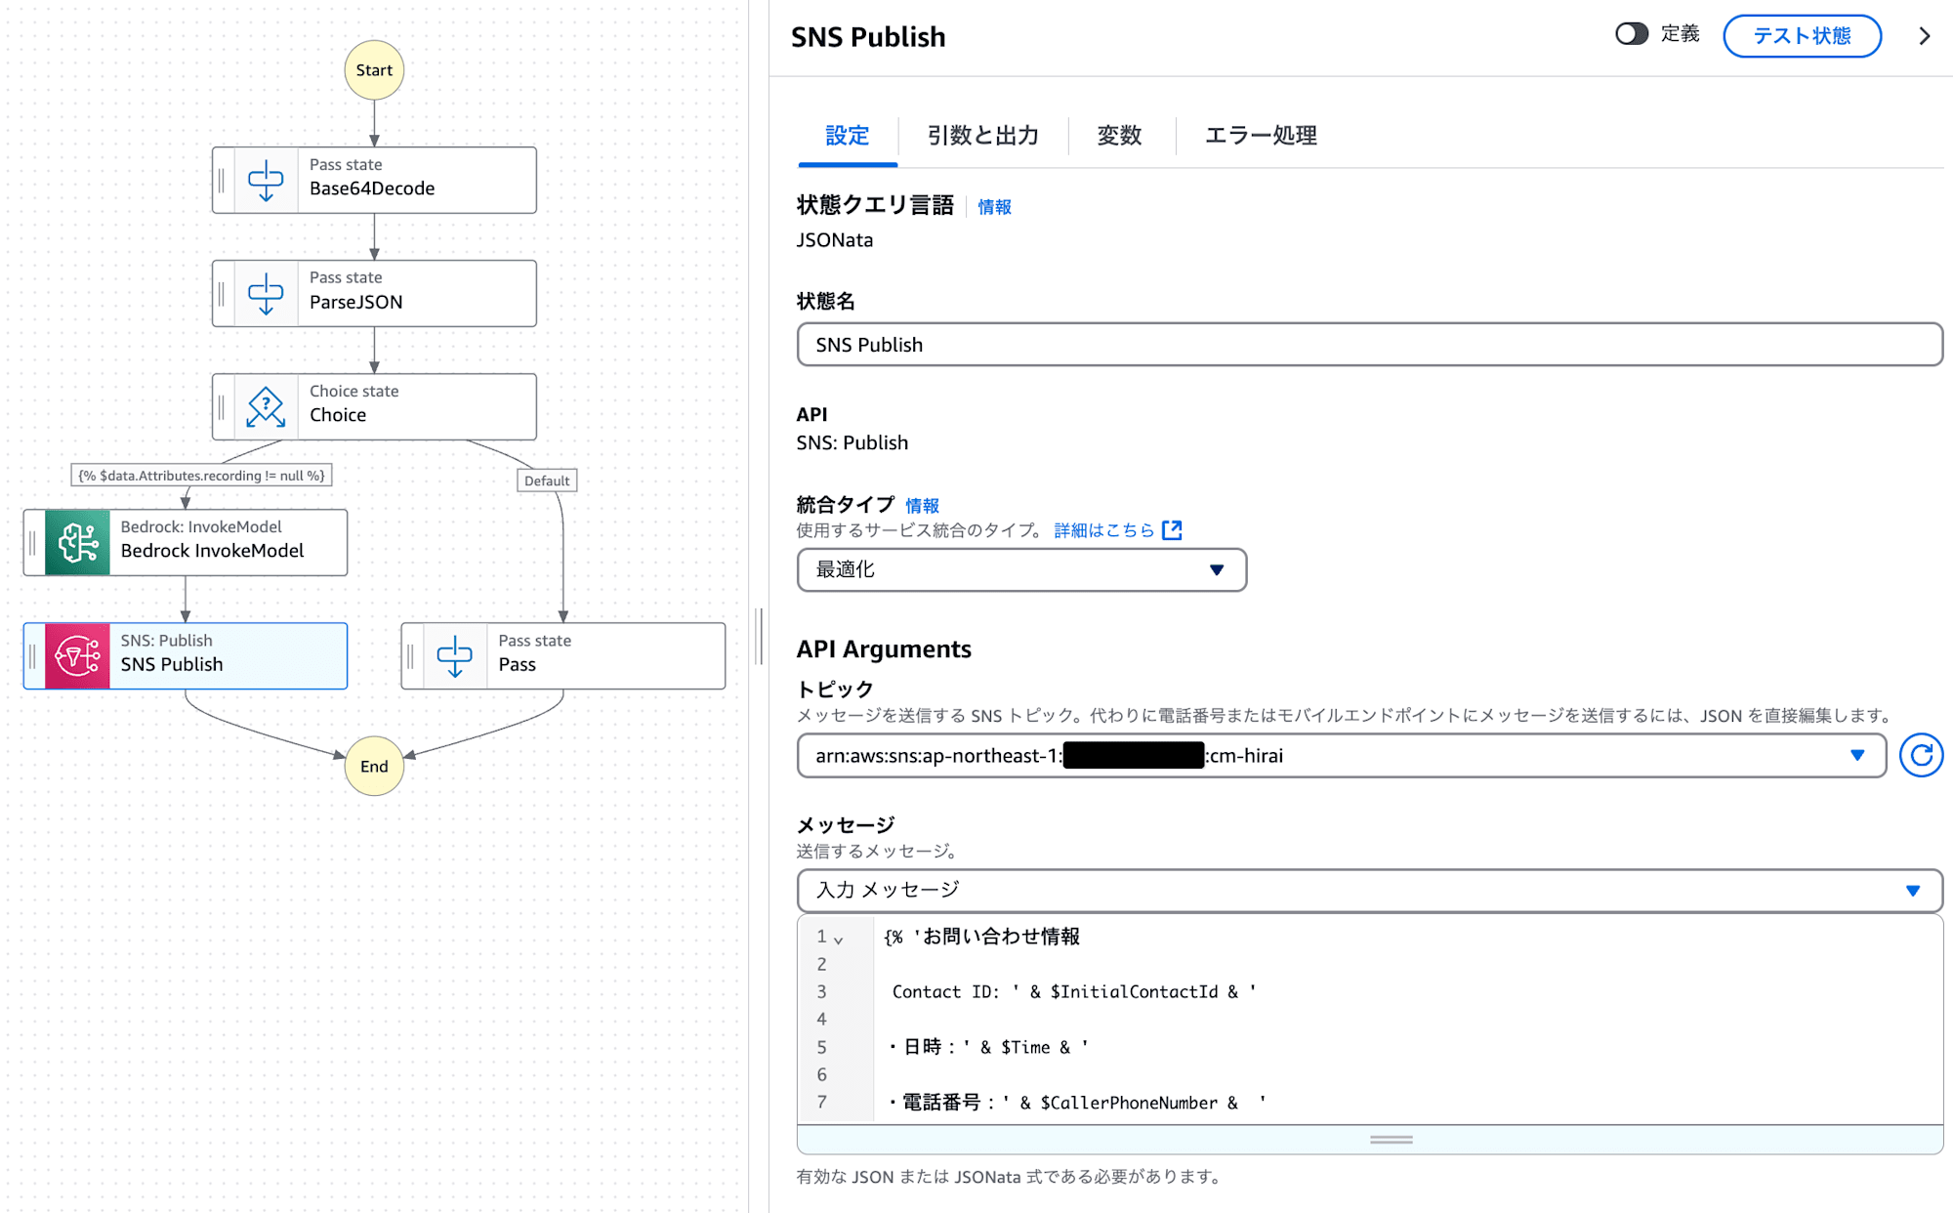Grab the drag handle of ParseJSON state
This screenshot has width=1953, height=1213.
(222, 294)
